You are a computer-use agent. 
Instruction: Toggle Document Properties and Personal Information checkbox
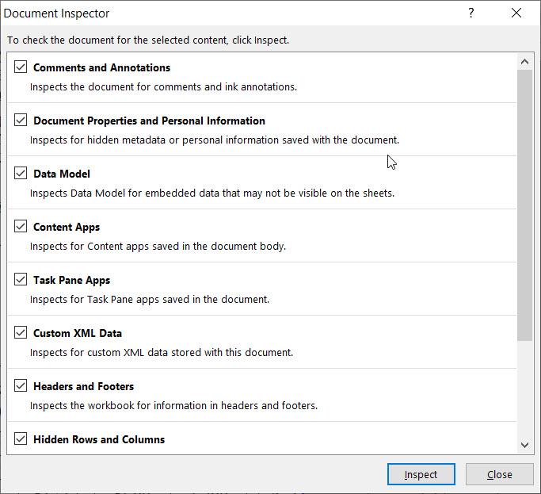click(21, 121)
